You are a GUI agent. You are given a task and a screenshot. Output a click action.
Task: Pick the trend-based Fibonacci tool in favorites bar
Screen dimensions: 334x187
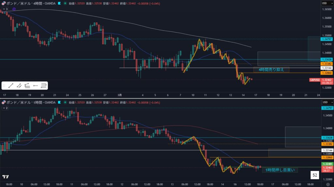pos(27,86)
